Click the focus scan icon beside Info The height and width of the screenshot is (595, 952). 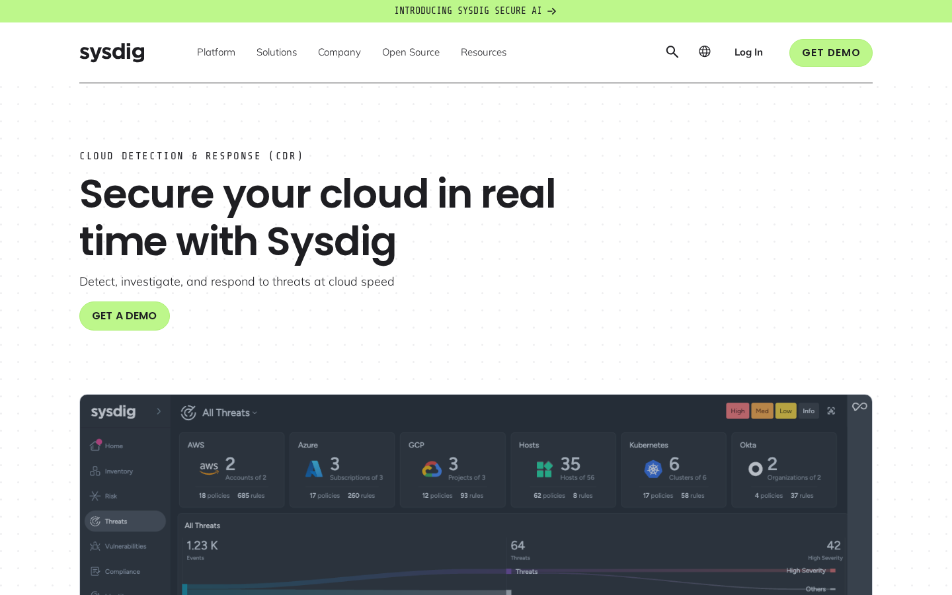click(x=831, y=411)
